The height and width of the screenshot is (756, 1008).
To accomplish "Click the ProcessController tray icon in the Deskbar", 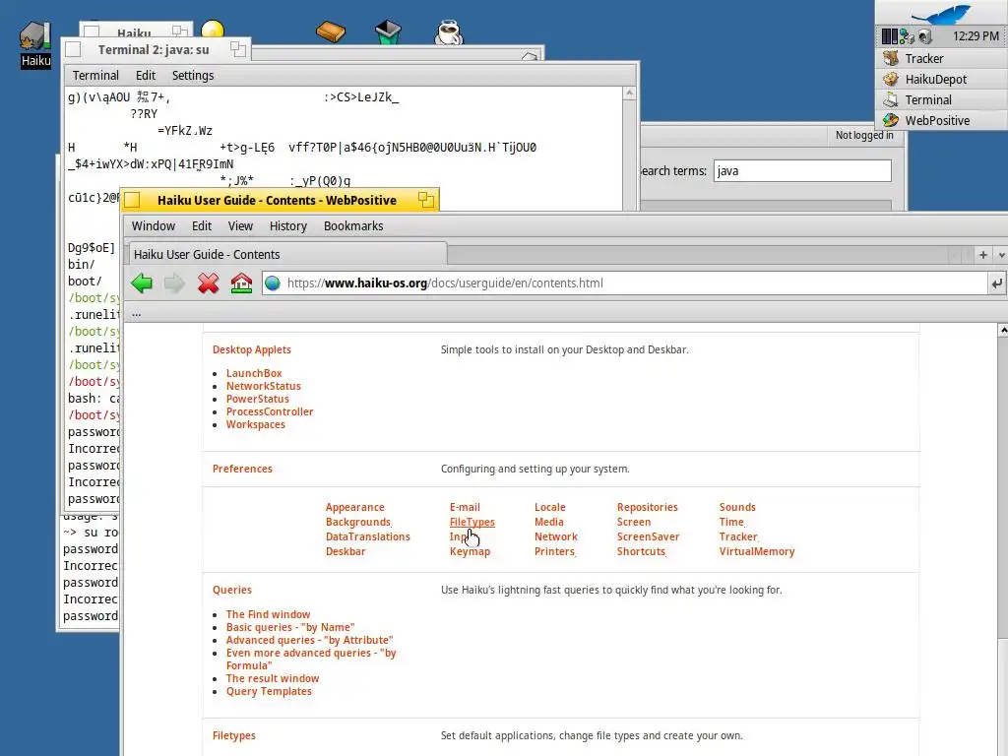I will [890, 36].
